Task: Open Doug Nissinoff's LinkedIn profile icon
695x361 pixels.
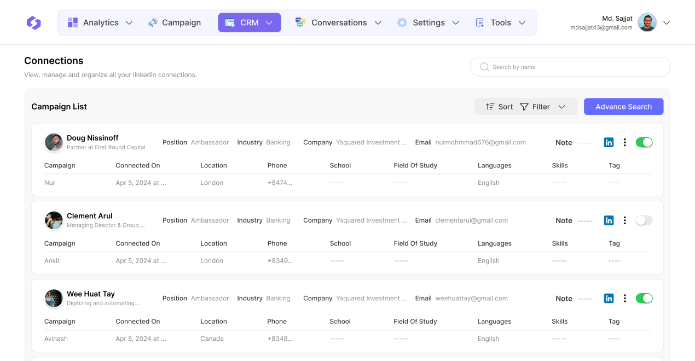Action: (609, 142)
